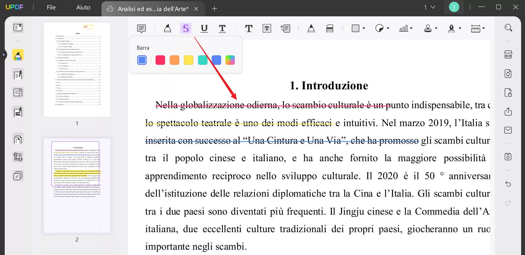Add a new tab with the plus button
The image size is (525, 255).
tap(214, 9)
